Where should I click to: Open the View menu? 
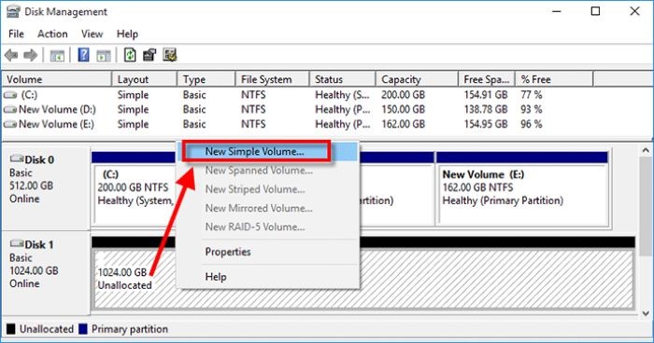click(x=92, y=34)
